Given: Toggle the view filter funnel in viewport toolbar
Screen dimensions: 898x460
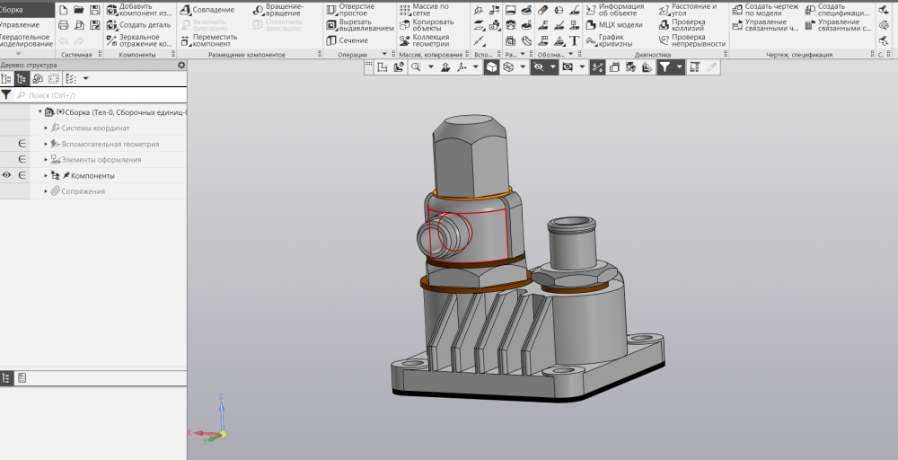Looking at the screenshot, I should [x=665, y=67].
